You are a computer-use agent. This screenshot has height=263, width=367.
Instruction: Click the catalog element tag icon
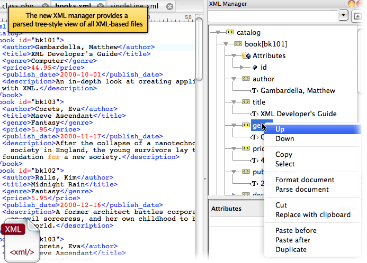[x=230, y=32]
